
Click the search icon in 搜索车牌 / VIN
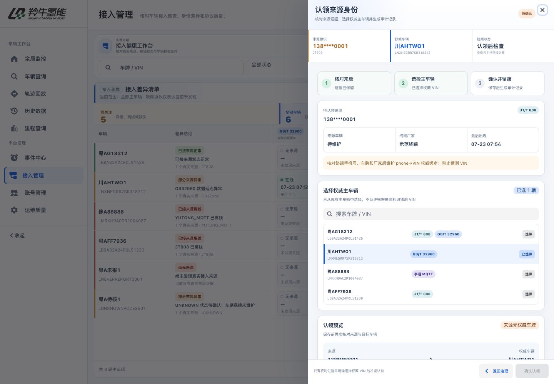click(330, 214)
